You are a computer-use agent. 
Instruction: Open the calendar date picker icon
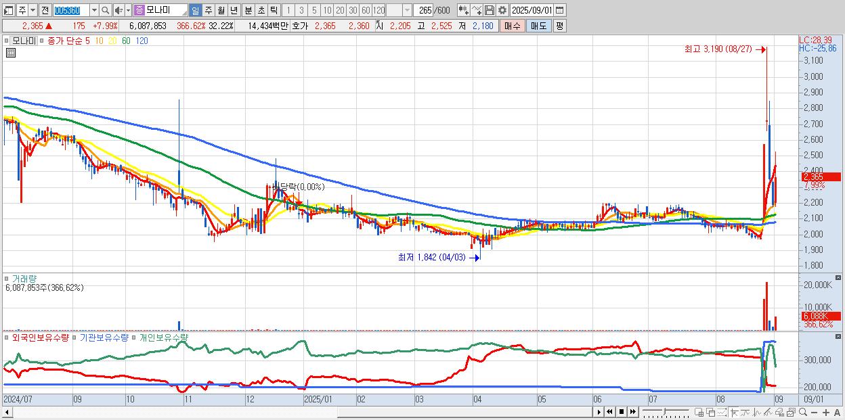[x=559, y=10]
